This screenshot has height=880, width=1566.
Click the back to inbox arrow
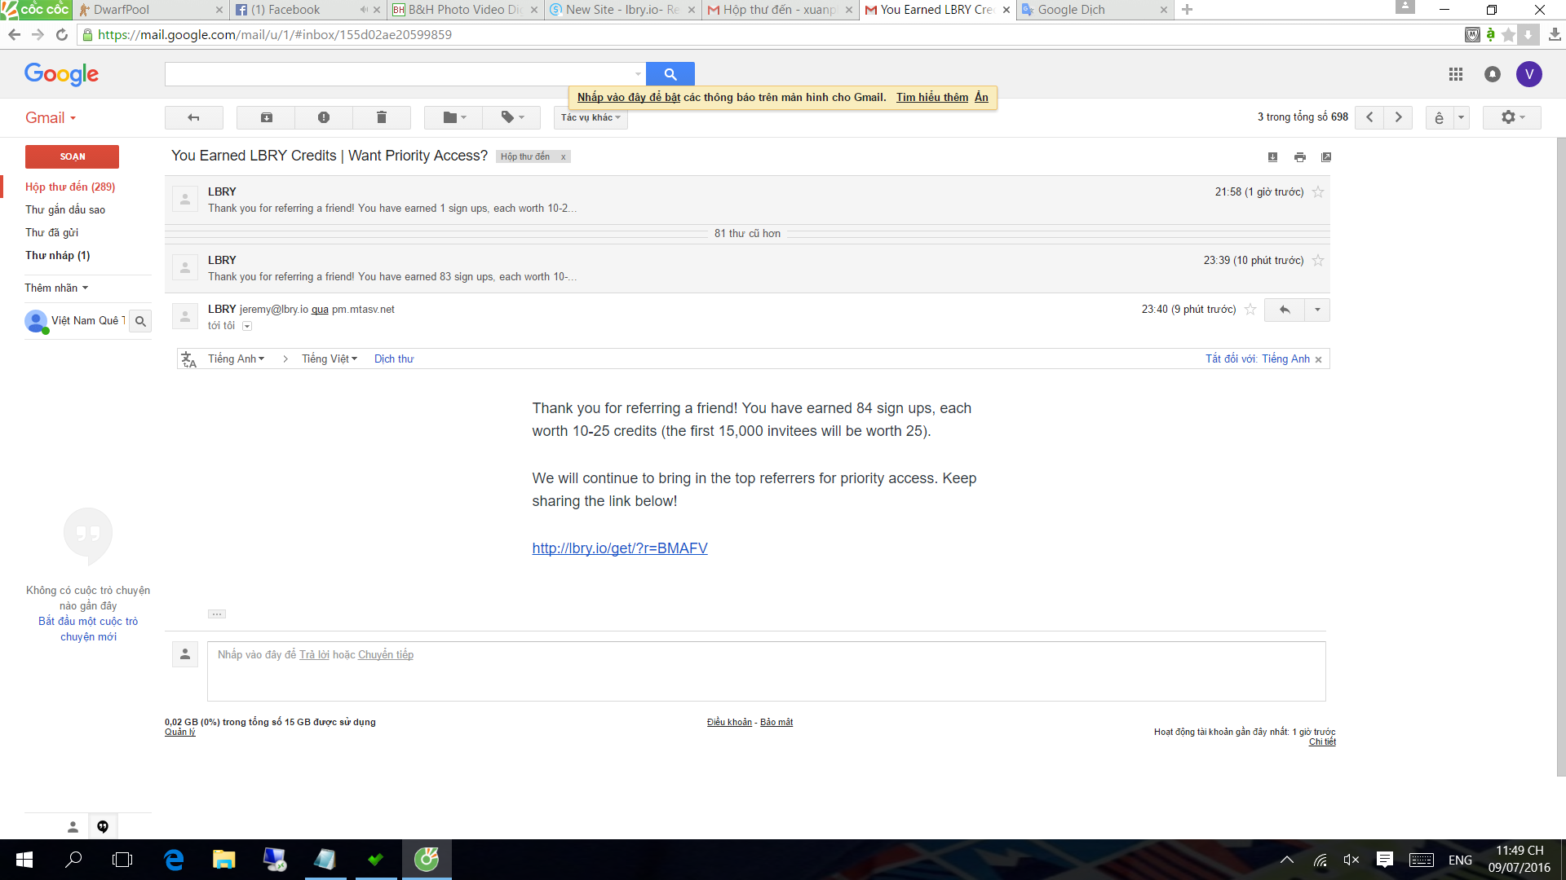click(x=193, y=117)
